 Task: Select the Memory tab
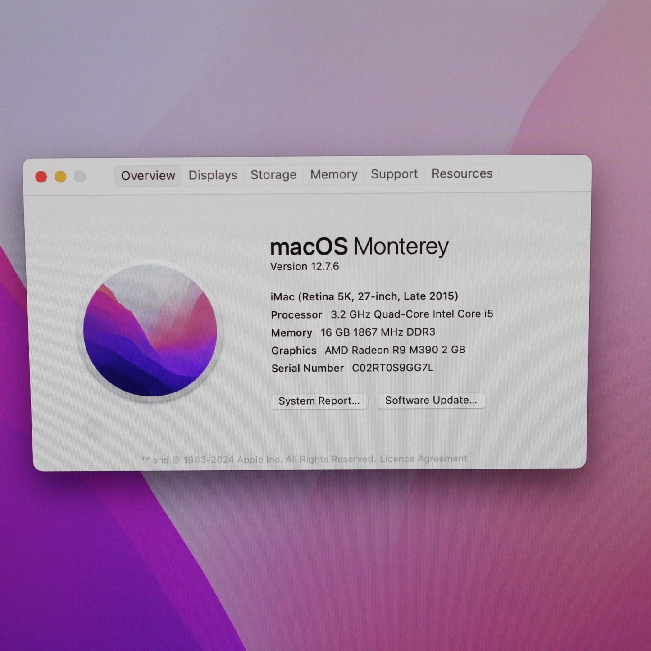pyautogui.click(x=333, y=174)
